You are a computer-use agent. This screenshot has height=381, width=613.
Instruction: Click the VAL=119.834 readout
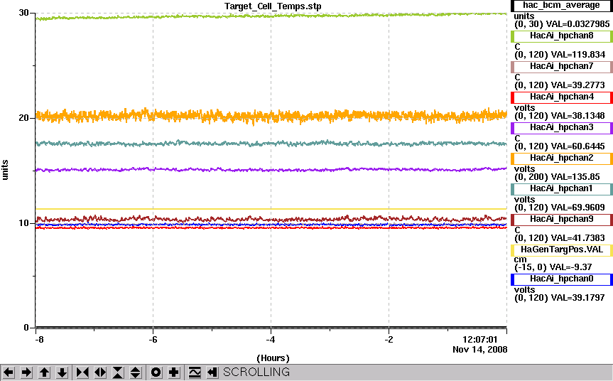(x=577, y=55)
